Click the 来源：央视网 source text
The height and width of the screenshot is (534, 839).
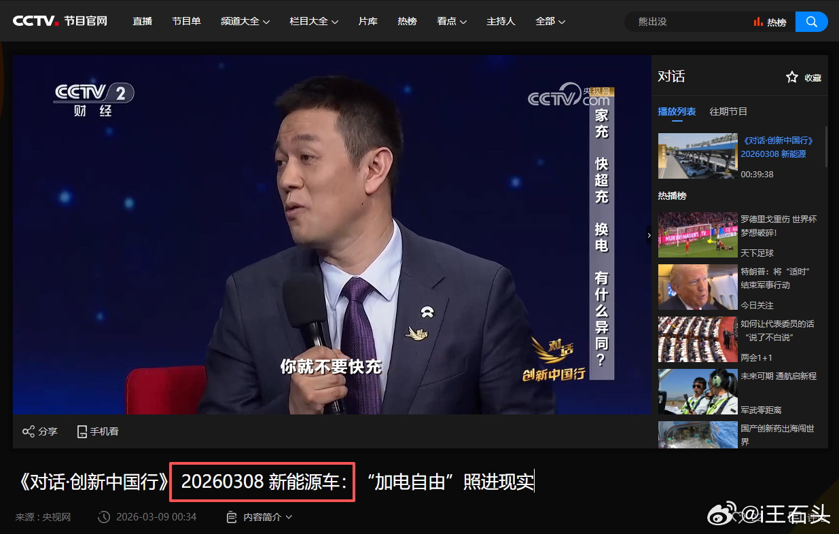tap(43, 517)
